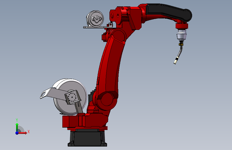232x150 pixels.
Task: Select the perforated spool mounting plate
Action: [73, 97]
